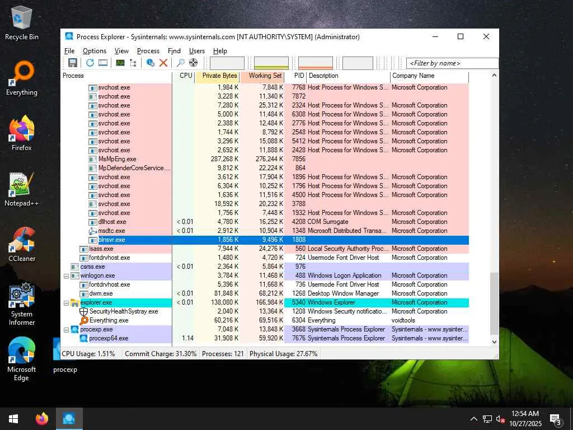Select the MpDefenderCoreService process row

pyautogui.click(x=265, y=168)
